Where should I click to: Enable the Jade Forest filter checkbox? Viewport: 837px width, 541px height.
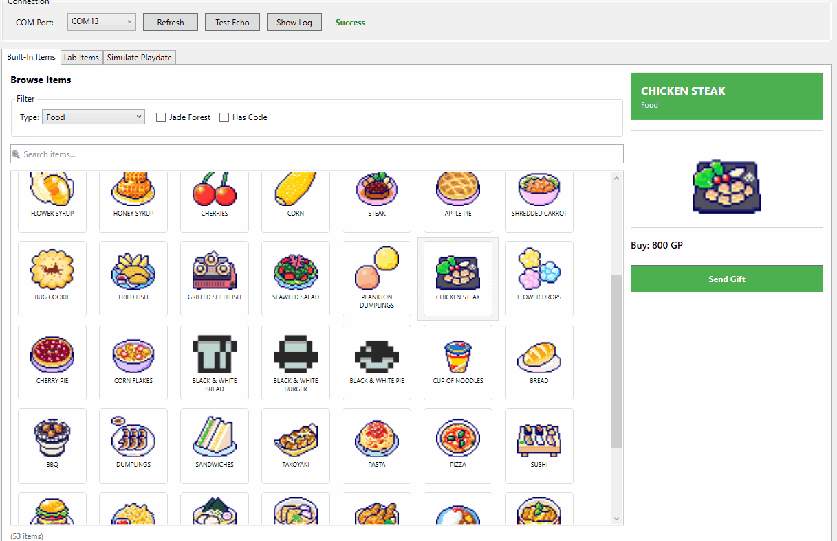tap(162, 117)
